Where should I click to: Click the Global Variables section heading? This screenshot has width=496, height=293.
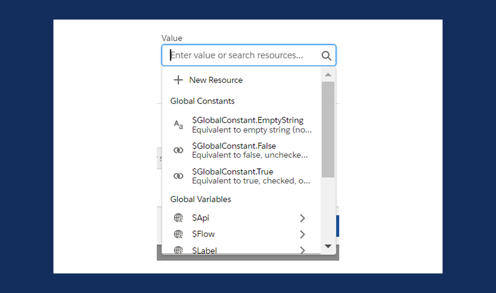[201, 199]
